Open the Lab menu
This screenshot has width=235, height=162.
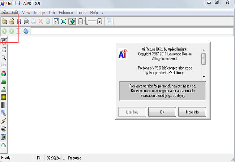[52, 13]
